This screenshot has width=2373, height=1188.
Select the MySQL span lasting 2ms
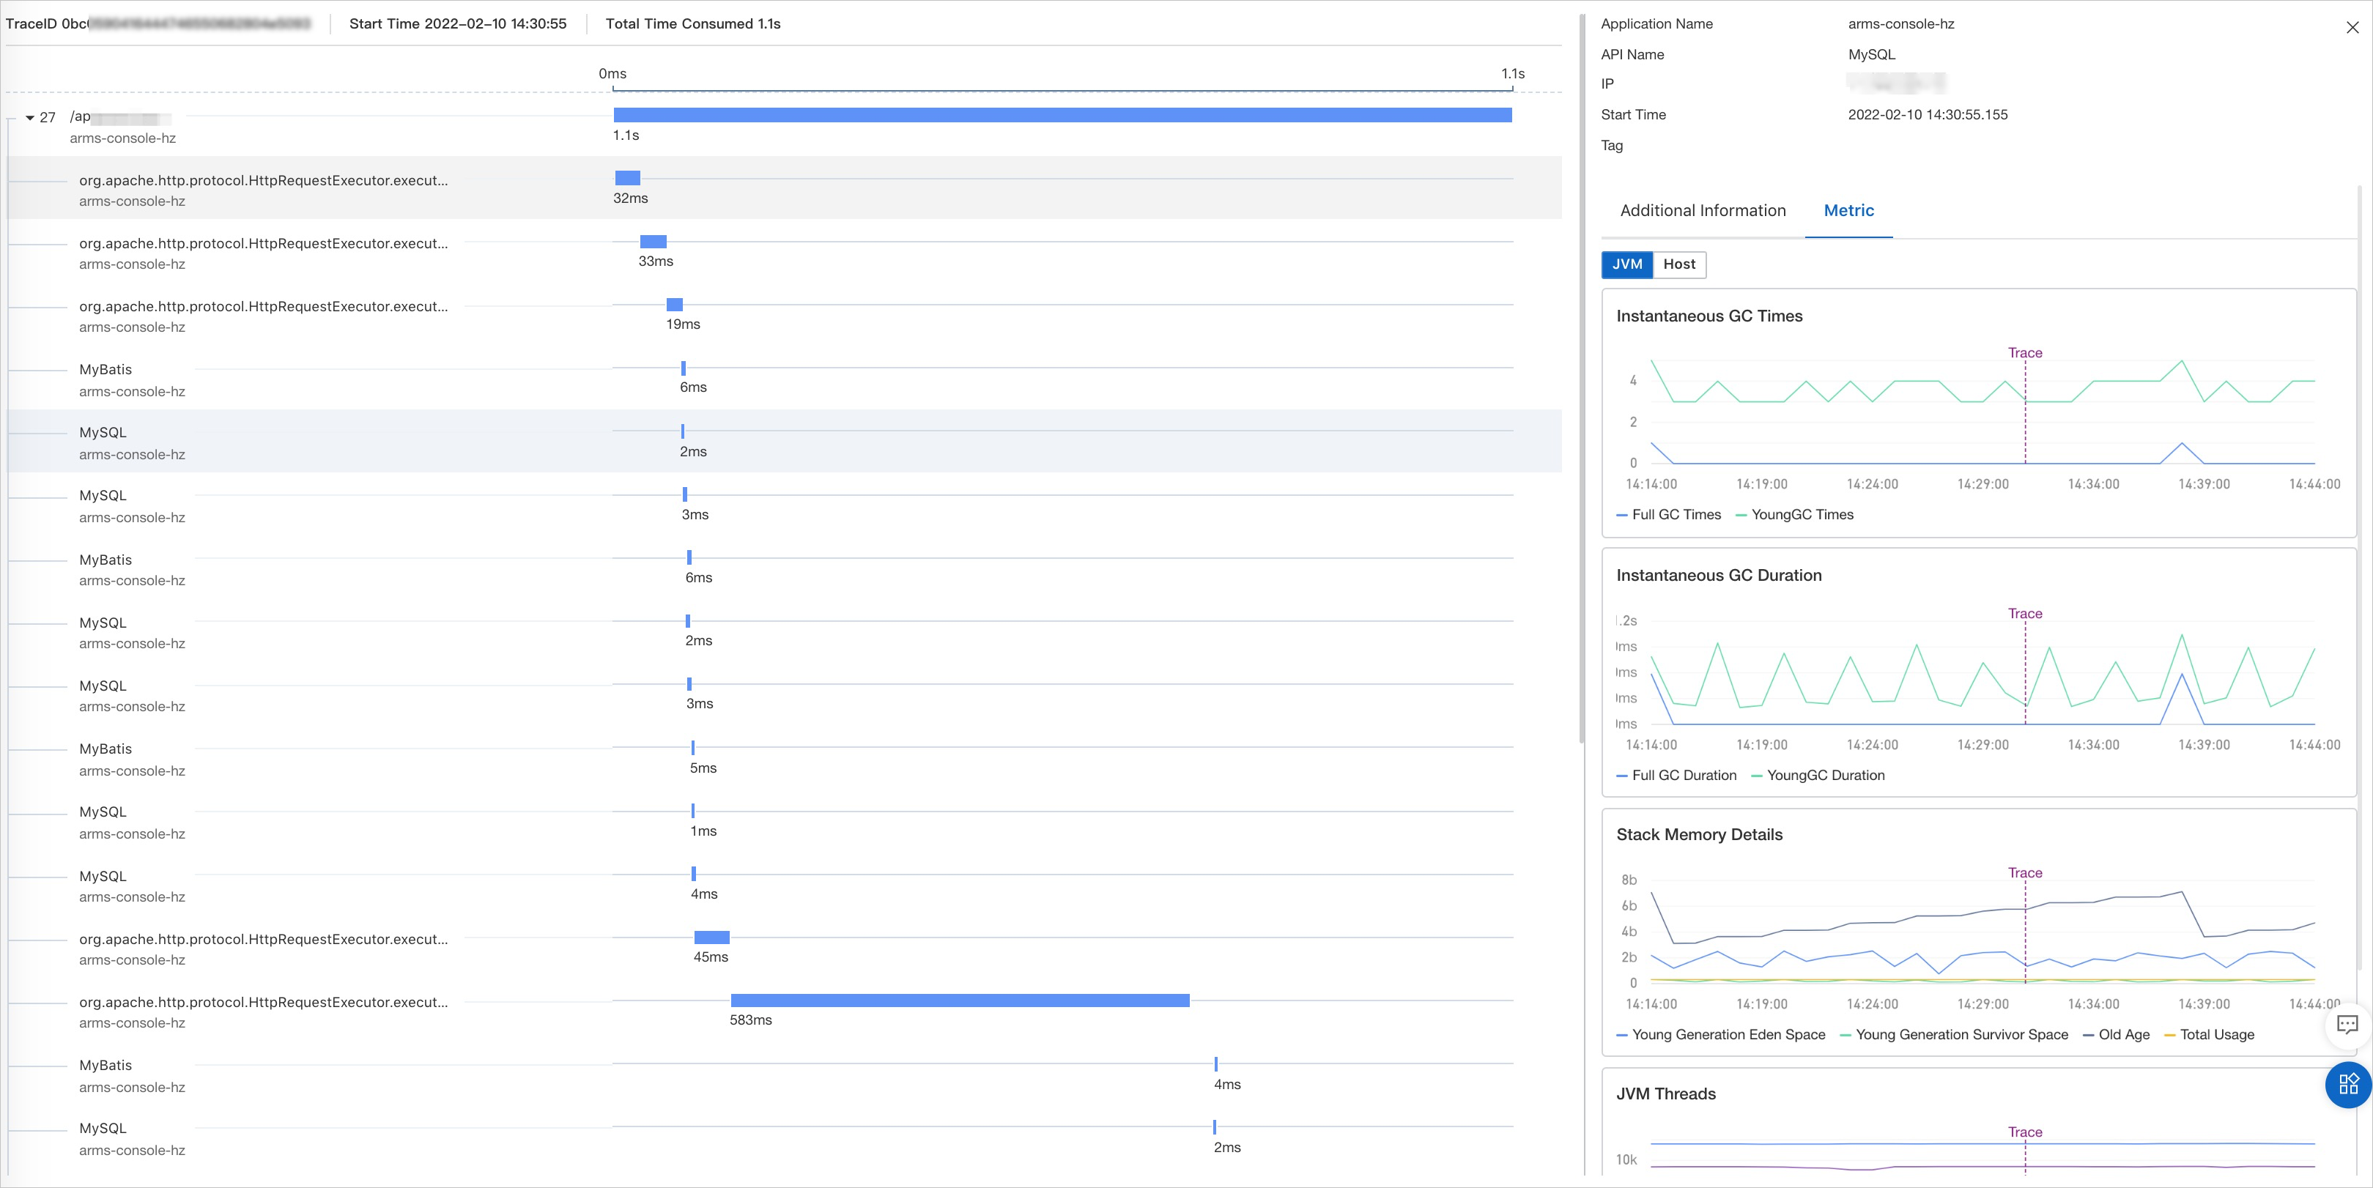(103, 432)
